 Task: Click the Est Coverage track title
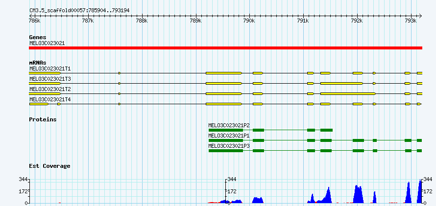point(49,166)
